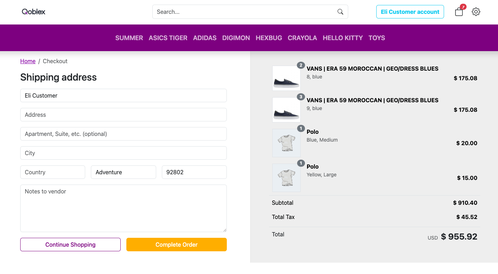Open the settings gear icon
The height and width of the screenshot is (274, 498).
pyautogui.click(x=476, y=12)
